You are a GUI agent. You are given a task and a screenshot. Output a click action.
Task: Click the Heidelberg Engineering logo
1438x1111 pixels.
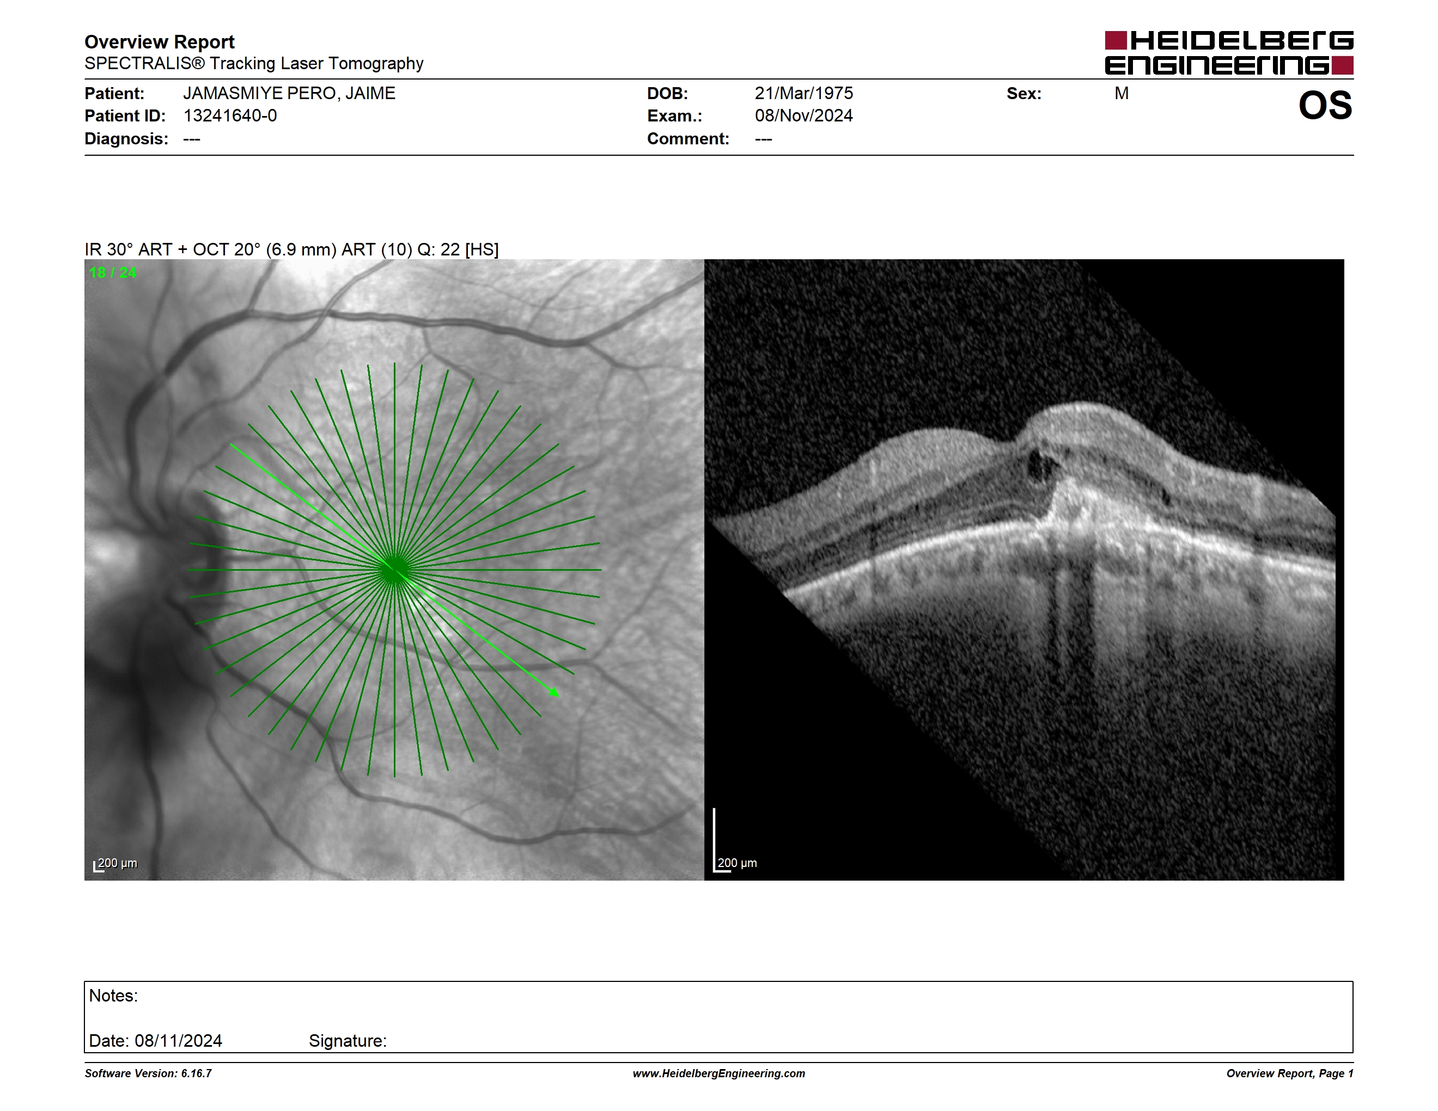pyautogui.click(x=1229, y=53)
